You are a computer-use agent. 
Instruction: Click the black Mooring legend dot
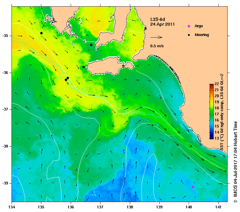coord(189,35)
